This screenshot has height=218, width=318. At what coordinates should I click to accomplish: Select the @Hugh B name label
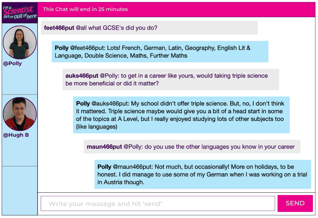click(x=16, y=135)
